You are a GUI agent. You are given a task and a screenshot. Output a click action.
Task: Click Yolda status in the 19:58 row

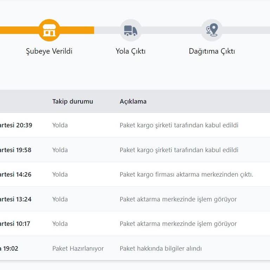coord(60,150)
